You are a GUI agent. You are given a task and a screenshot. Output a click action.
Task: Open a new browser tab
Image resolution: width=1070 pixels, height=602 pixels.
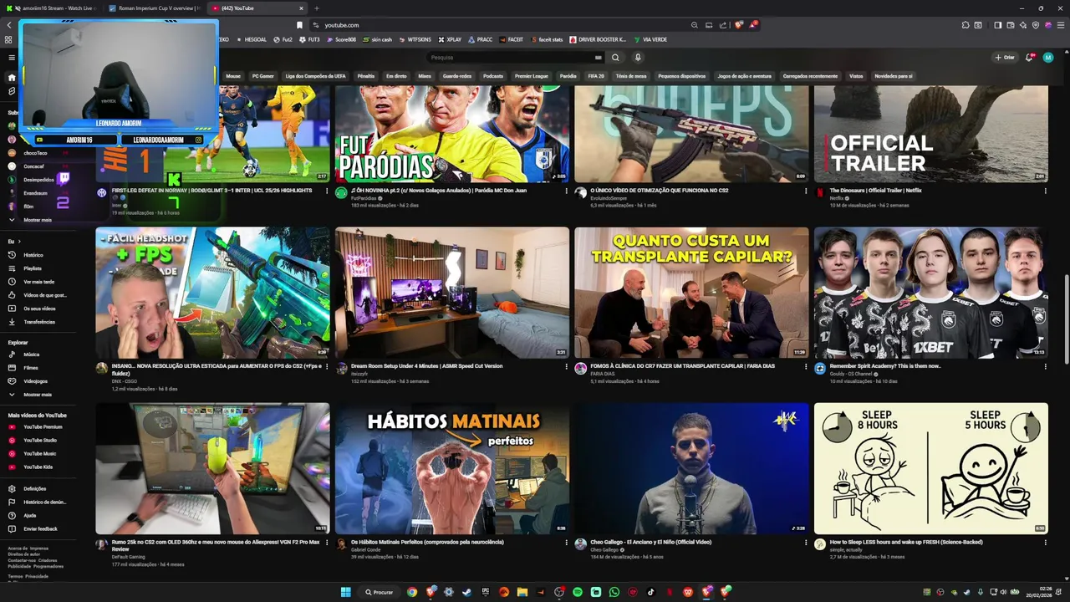pyautogui.click(x=316, y=8)
